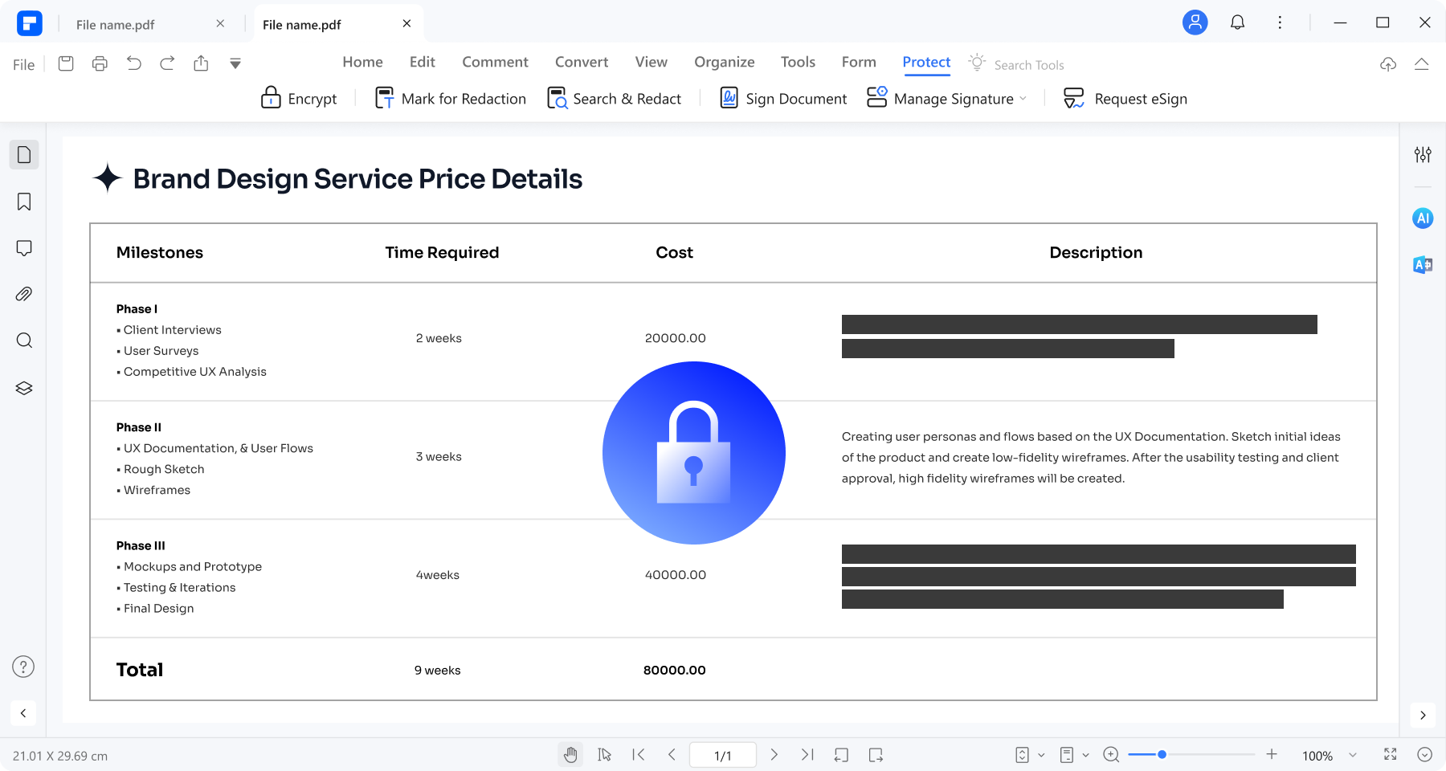The height and width of the screenshot is (771, 1446).
Task: Click the AI Translate icon
Action: point(1423,265)
